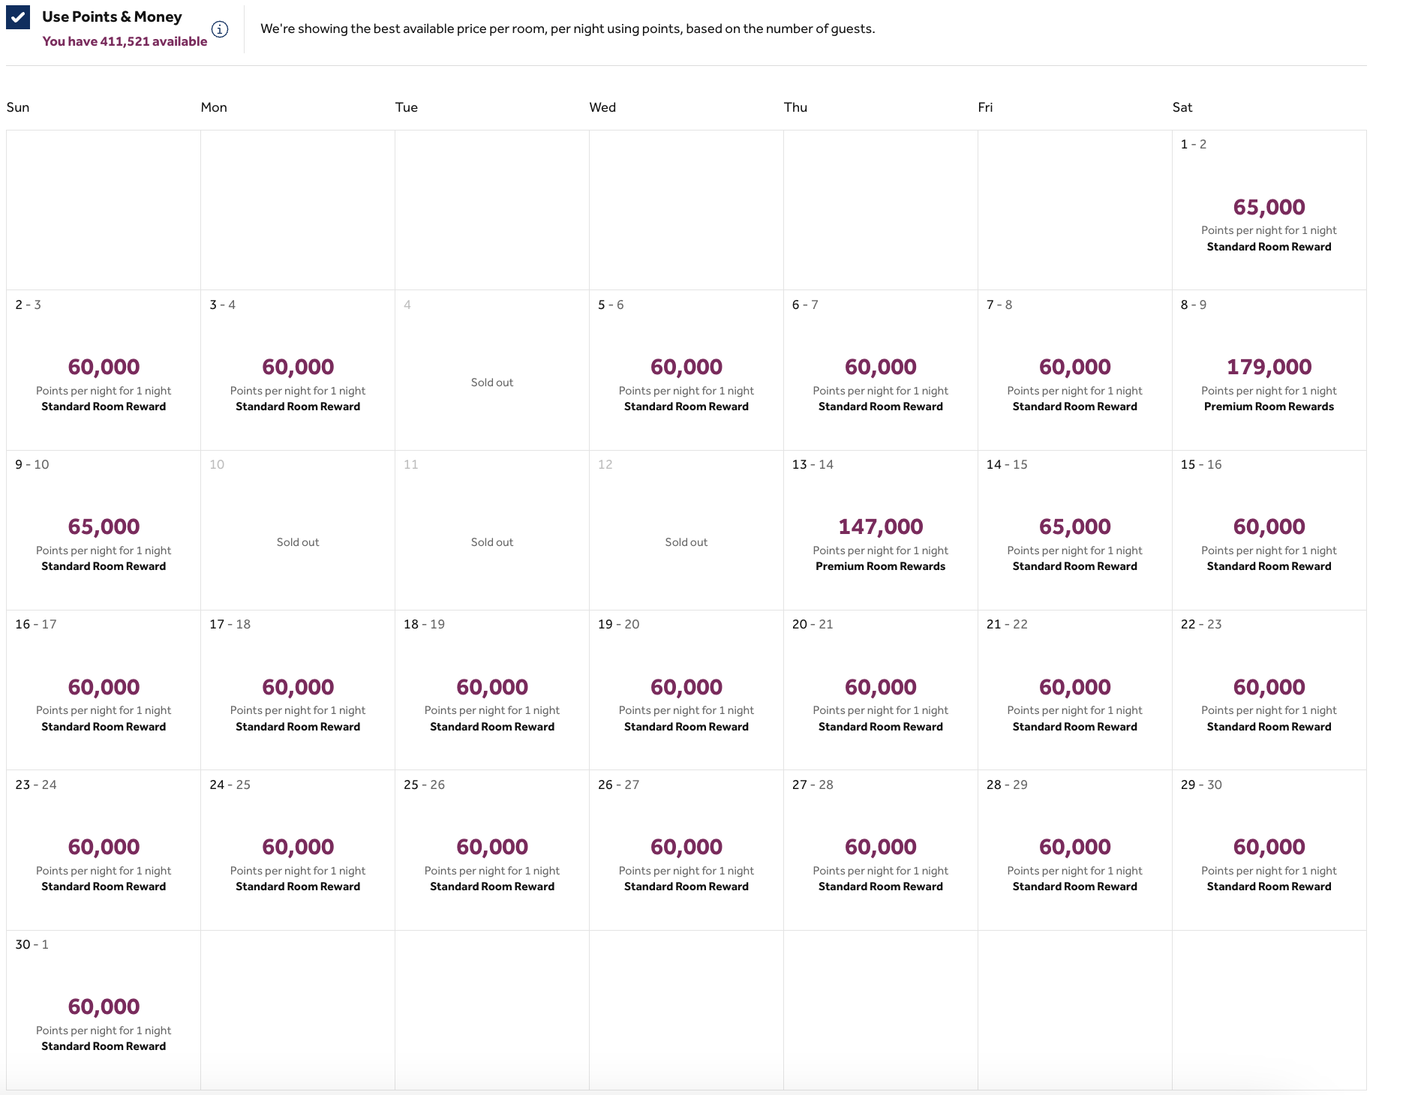Select the 22-23 night for 60,000 points
The width and height of the screenshot is (1421, 1095).
(1269, 690)
